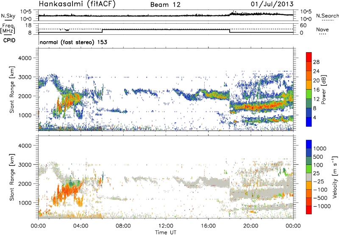Click the '4' tick on Power colorbar

pos(315,117)
